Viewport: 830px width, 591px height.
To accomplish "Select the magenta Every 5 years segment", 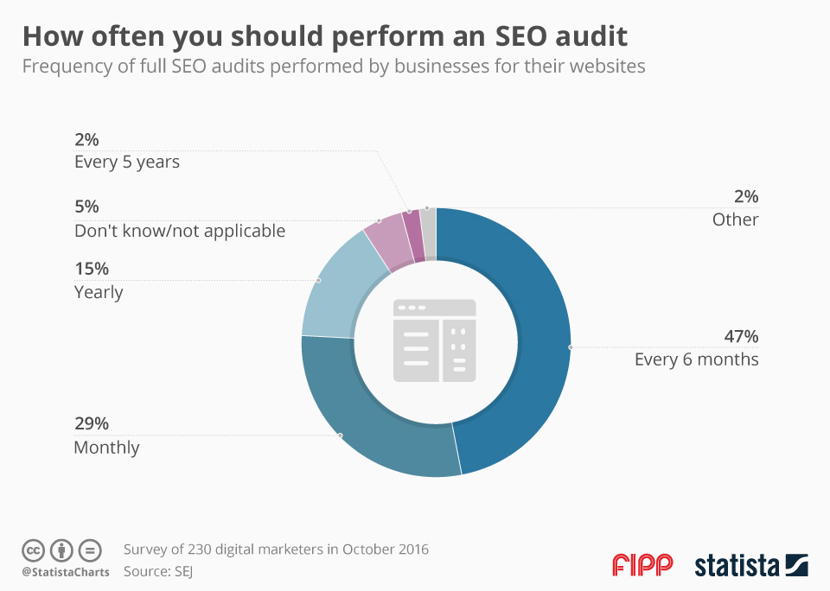I will [414, 237].
